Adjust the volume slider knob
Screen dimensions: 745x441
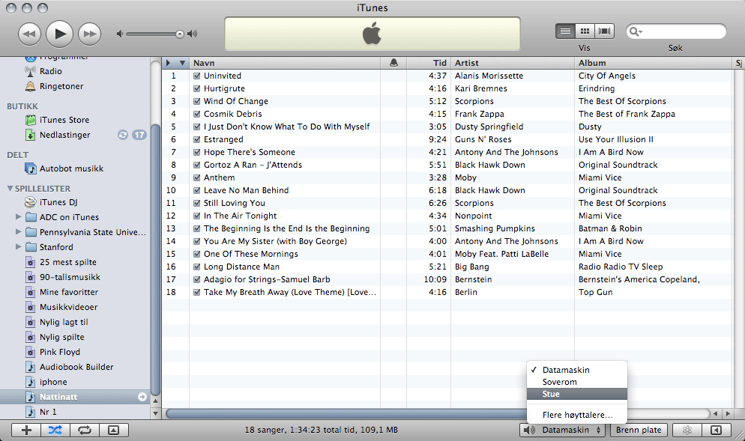[x=180, y=34]
